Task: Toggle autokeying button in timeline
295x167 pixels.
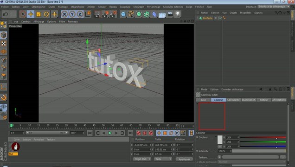Action: 145,133
